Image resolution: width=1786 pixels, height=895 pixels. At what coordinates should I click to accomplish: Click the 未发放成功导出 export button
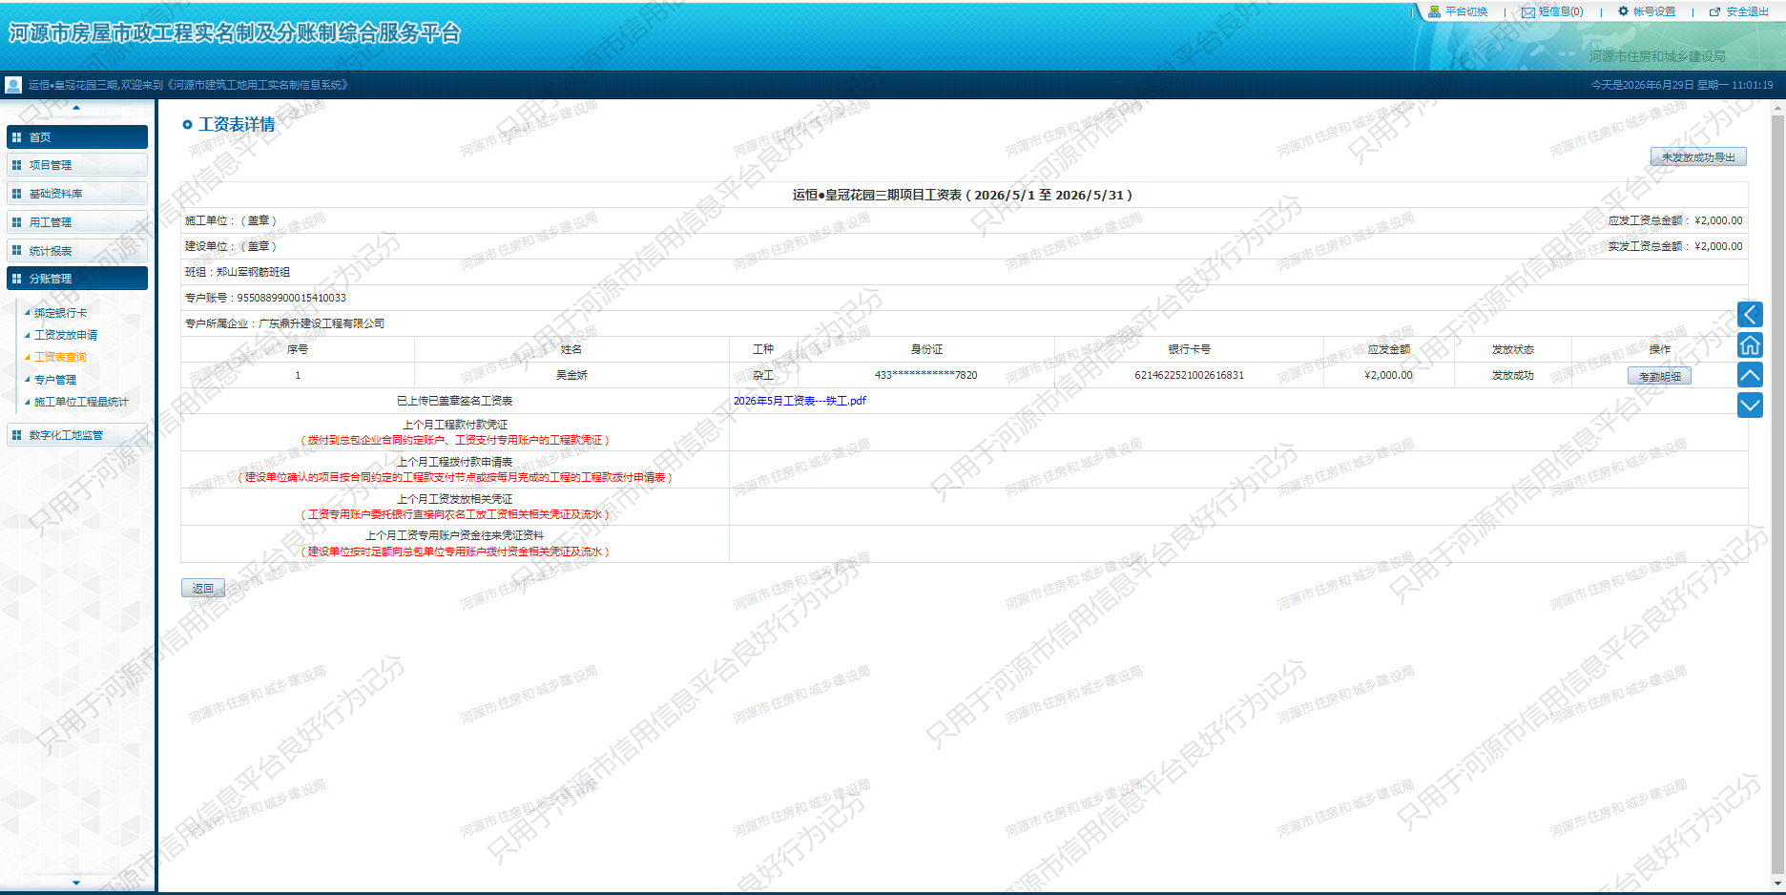(1698, 157)
